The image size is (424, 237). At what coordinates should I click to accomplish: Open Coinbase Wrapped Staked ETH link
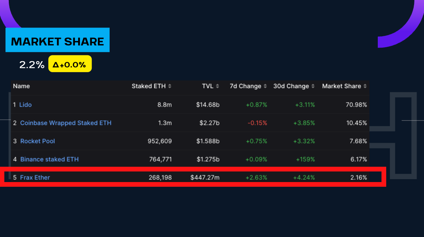tap(66, 123)
